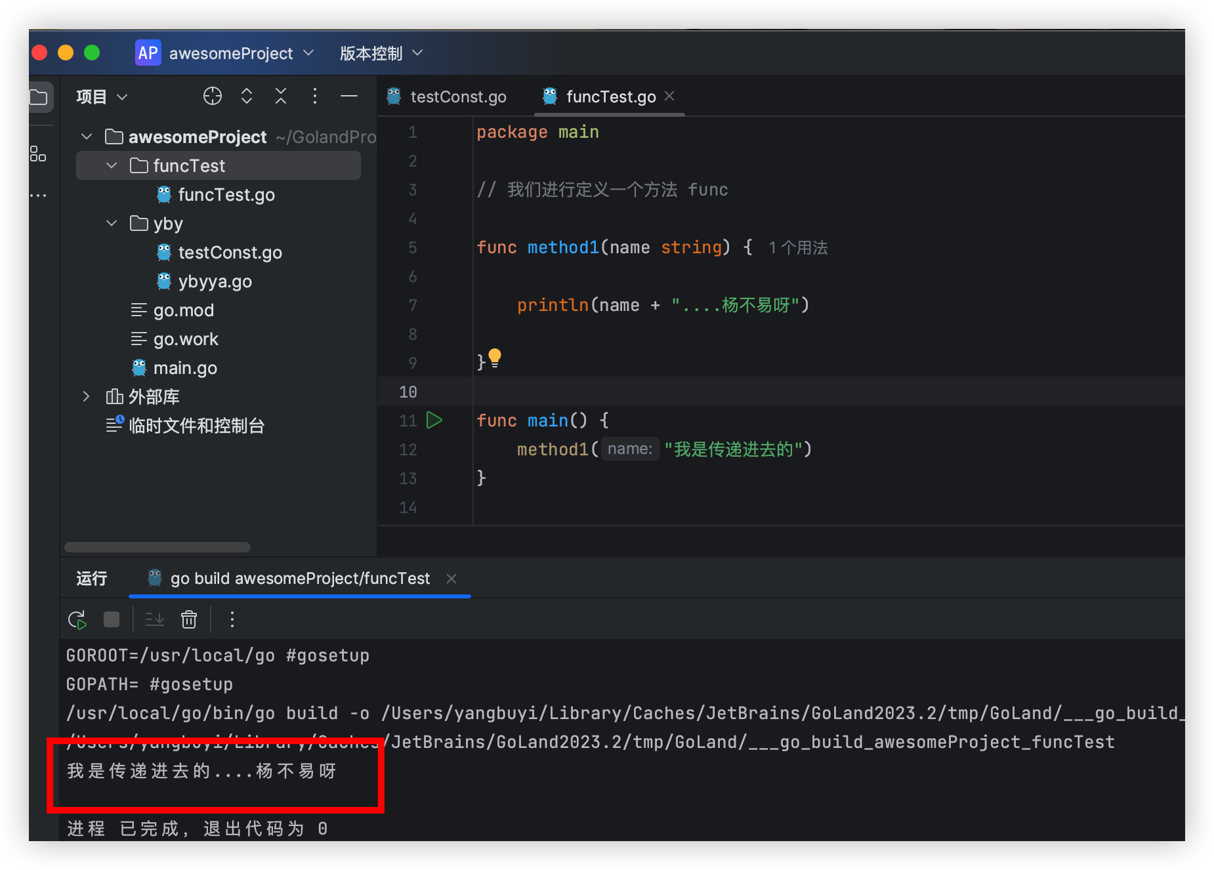Image resolution: width=1214 pixels, height=870 pixels.
Task: Stop the running process
Action: (112, 619)
